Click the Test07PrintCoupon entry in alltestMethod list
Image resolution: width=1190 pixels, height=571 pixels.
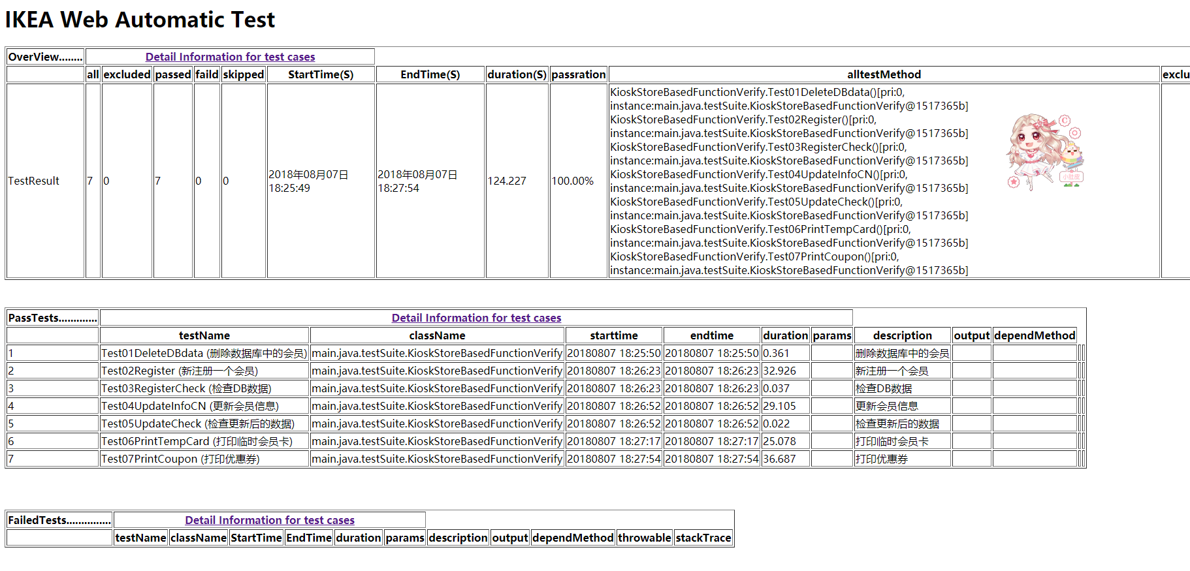pos(789,263)
